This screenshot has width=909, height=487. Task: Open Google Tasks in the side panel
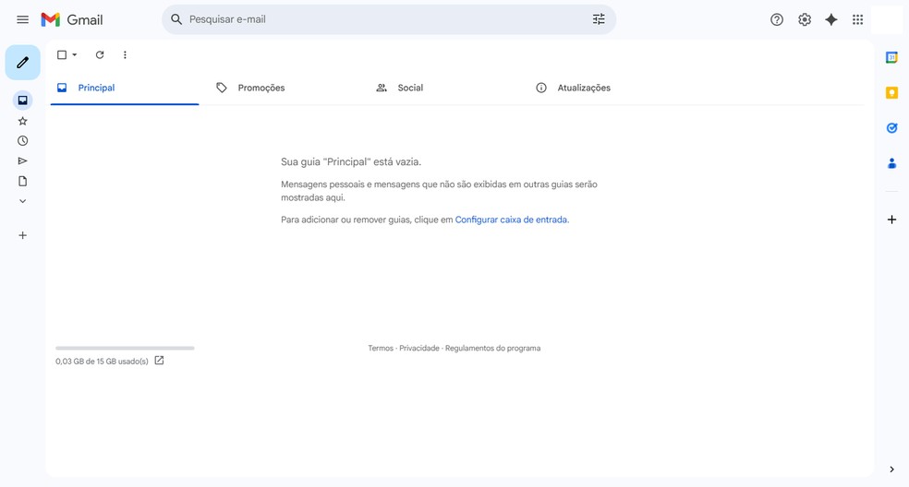click(x=891, y=128)
